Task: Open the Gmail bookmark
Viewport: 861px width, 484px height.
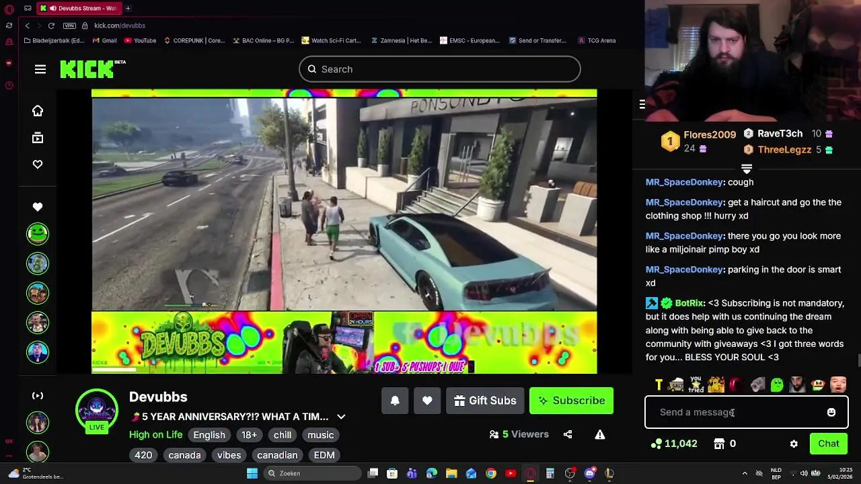Action: tap(104, 40)
